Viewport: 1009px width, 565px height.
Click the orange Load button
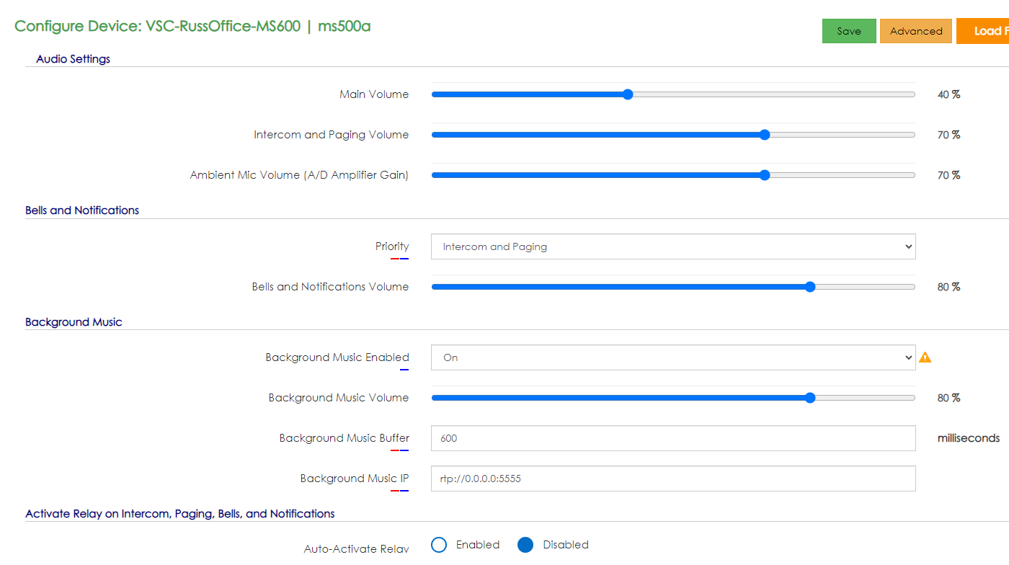pos(984,31)
